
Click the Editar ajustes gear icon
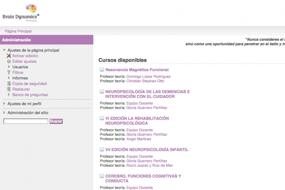pos(9,62)
